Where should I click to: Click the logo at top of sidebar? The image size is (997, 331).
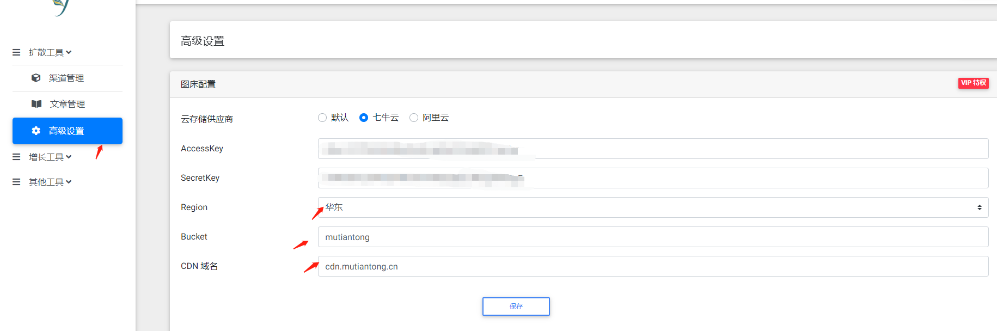coord(62,7)
